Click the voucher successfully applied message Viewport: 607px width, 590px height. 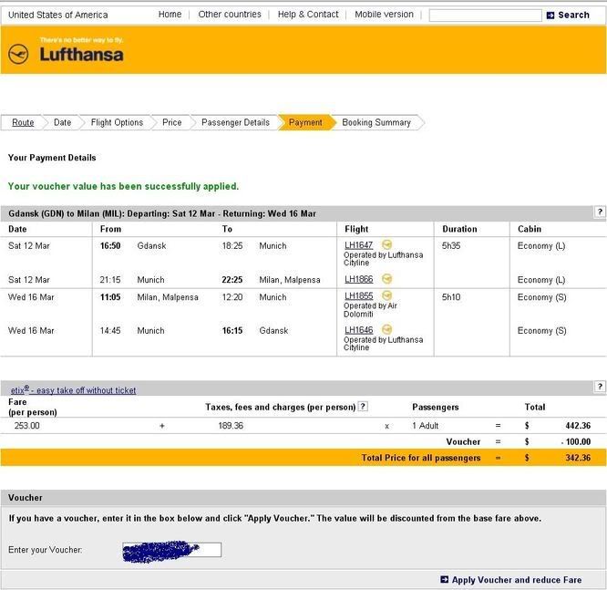click(x=123, y=186)
